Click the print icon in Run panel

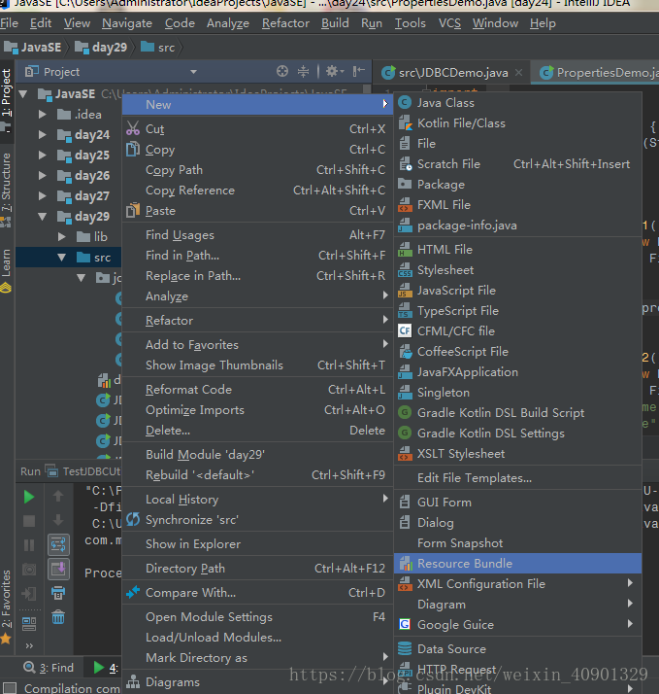58,593
